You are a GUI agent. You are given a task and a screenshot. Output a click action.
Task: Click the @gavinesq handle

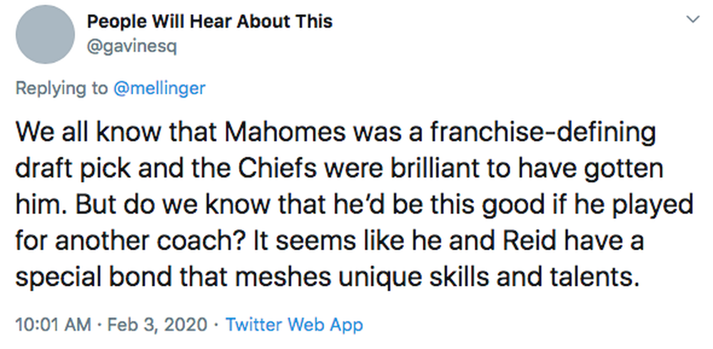click(x=131, y=47)
